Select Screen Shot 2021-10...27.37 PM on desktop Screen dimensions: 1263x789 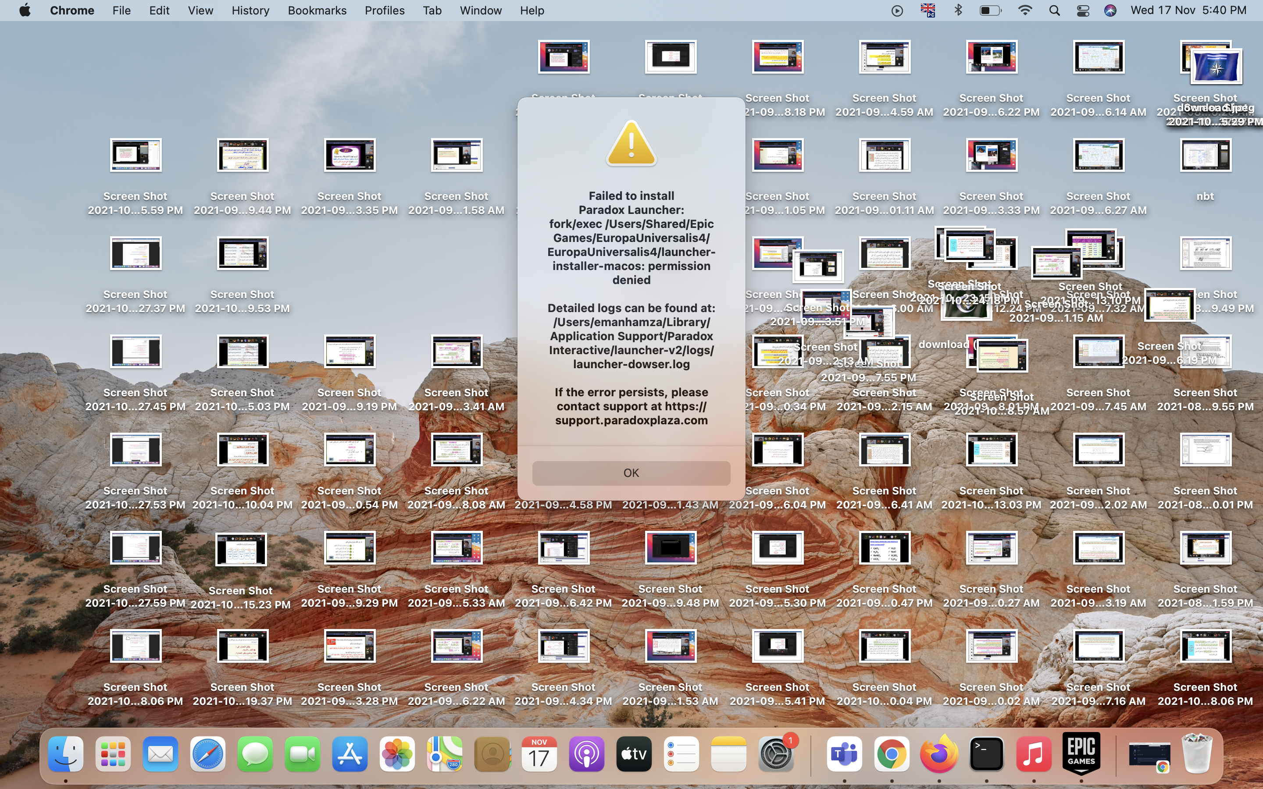[136, 254]
